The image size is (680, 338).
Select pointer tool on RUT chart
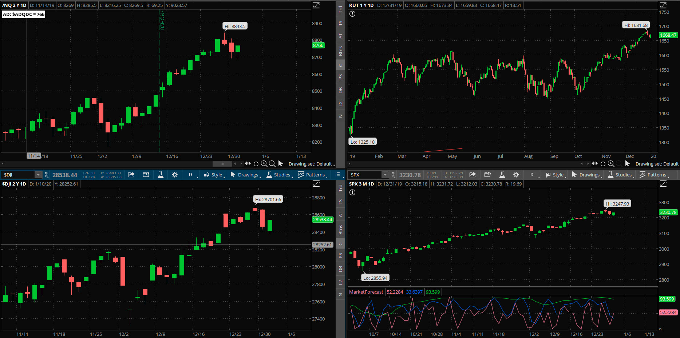627,164
